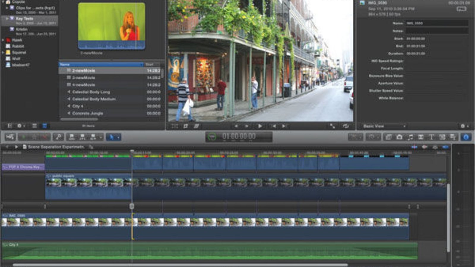
Task: Click the viewer Crop tool icon
Action: (186, 126)
